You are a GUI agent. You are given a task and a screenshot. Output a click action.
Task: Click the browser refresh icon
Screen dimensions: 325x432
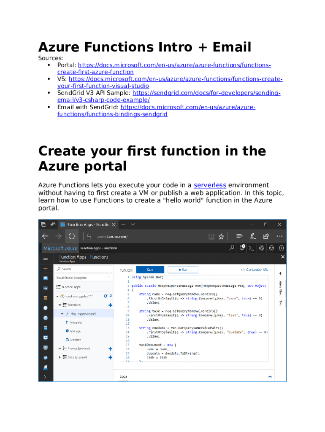tap(72, 236)
